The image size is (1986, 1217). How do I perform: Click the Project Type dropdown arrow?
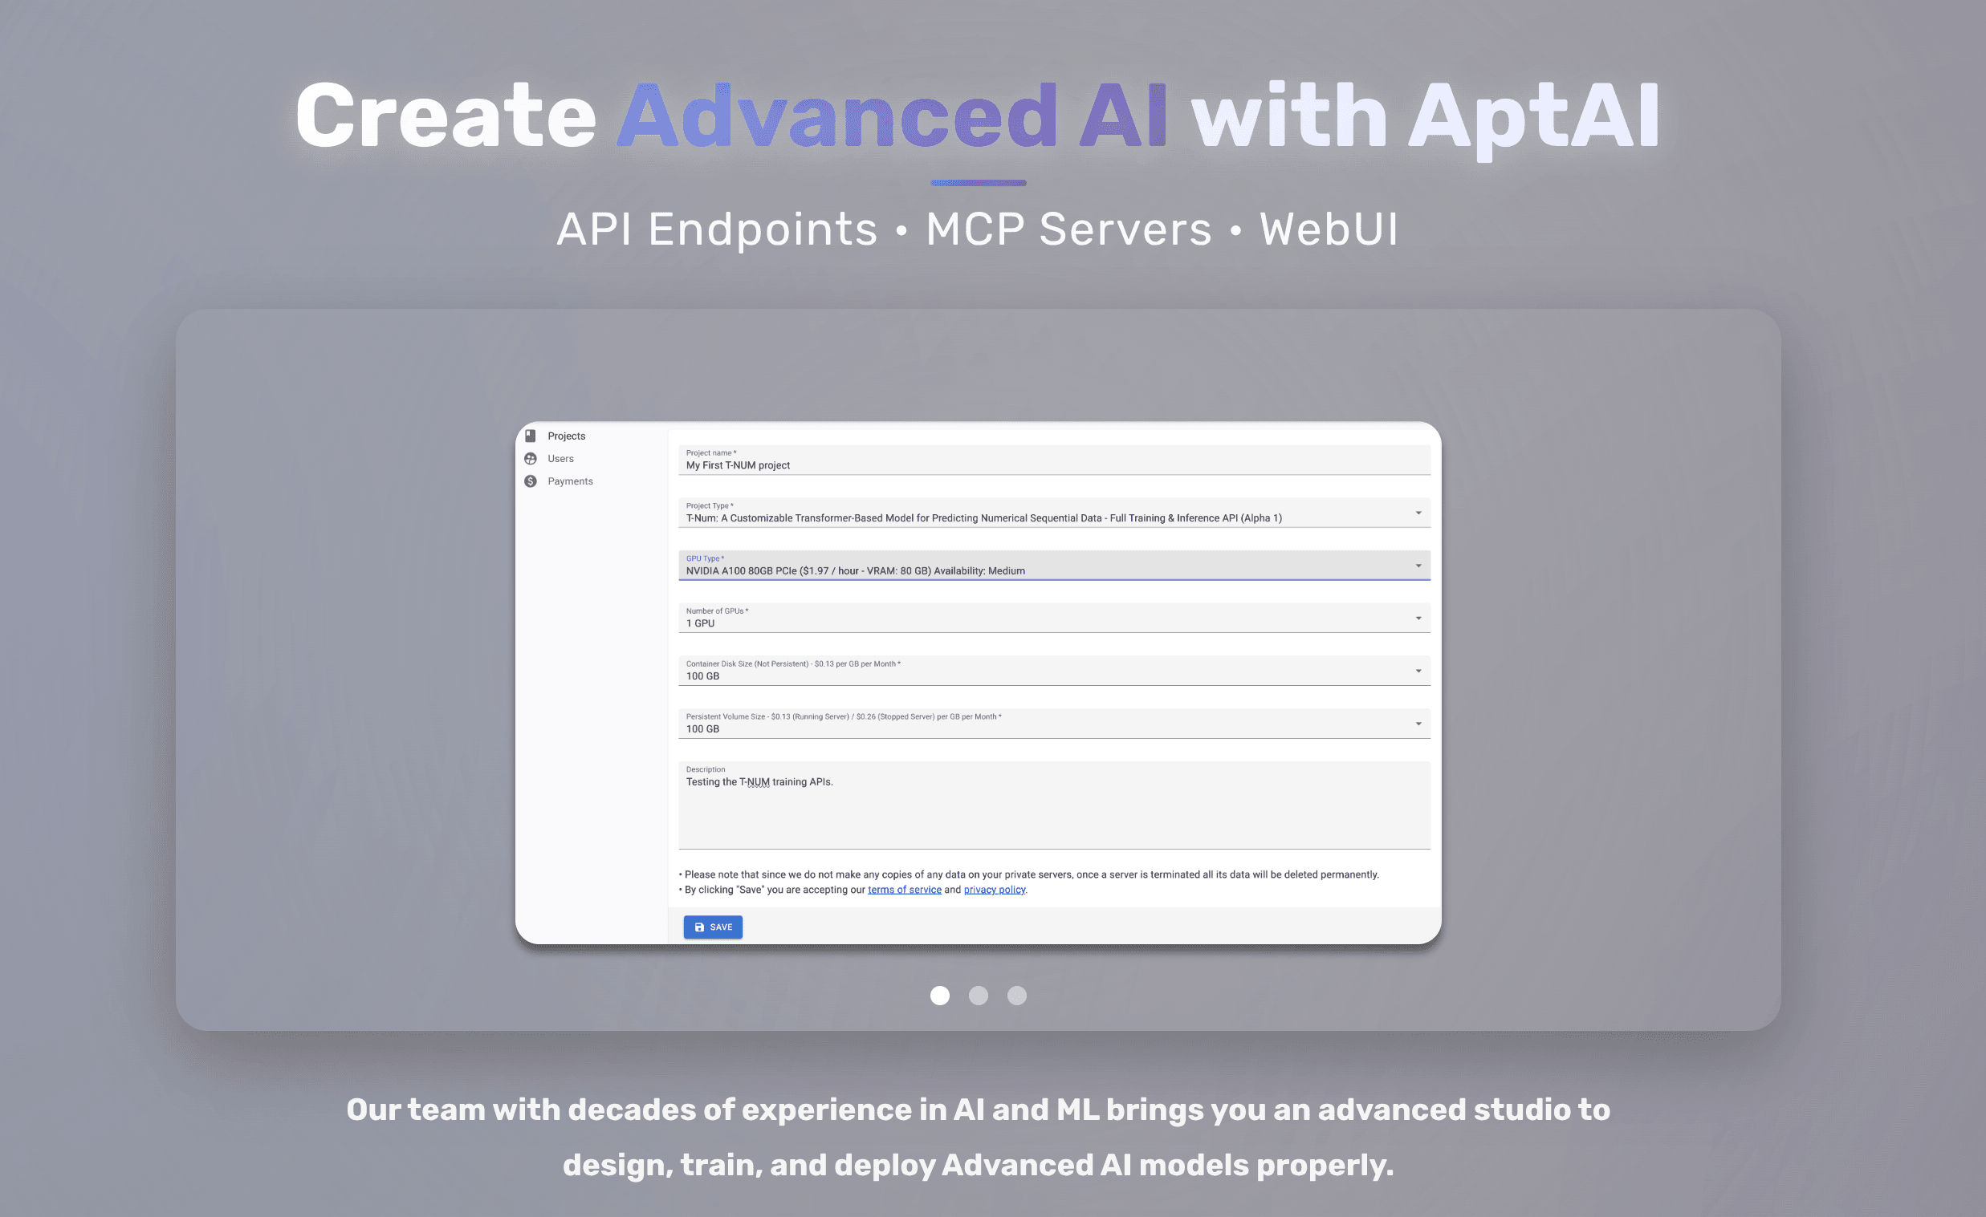[x=1418, y=513]
